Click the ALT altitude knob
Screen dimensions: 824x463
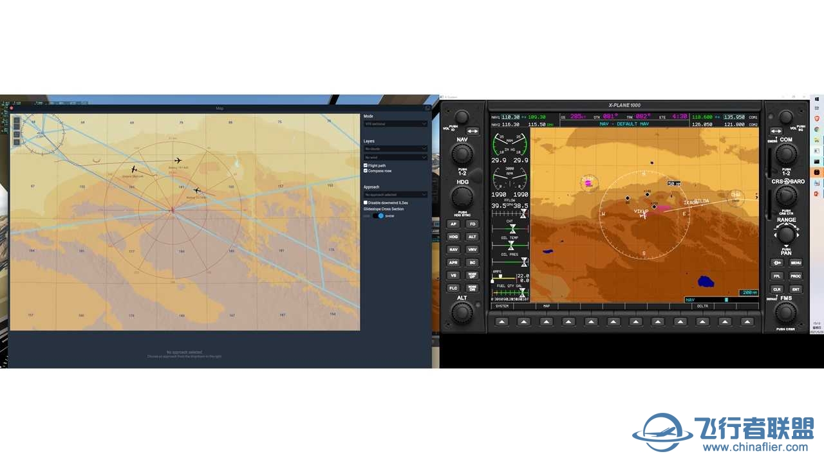tap(462, 313)
